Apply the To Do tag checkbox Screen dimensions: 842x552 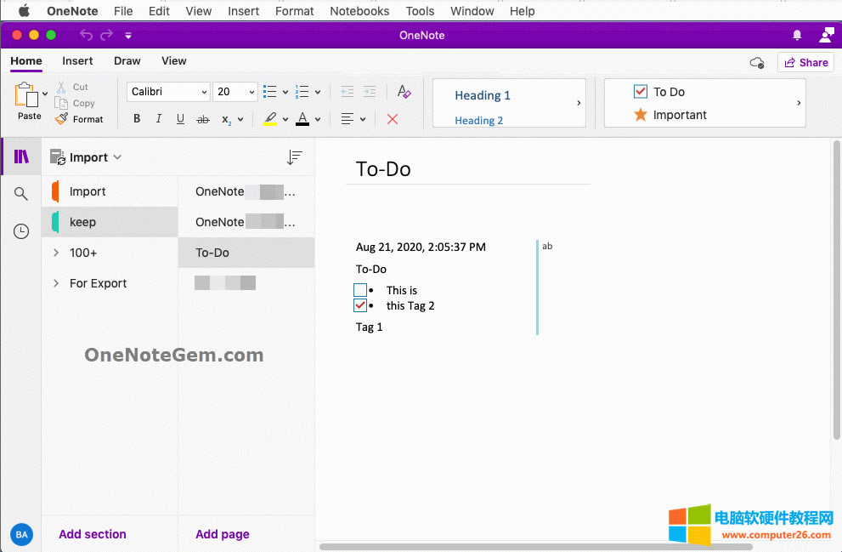[x=641, y=92]
